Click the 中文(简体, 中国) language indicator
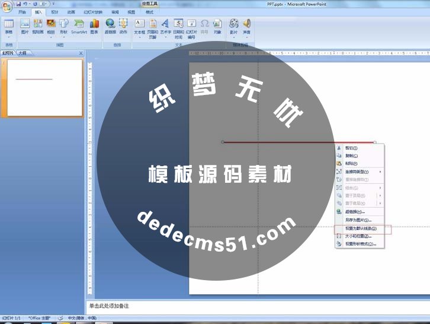 pos(82,318)
